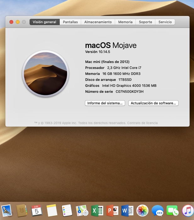Launch Reminders from the Dock
Screen dimensions: 194x220
pos(67,211)
